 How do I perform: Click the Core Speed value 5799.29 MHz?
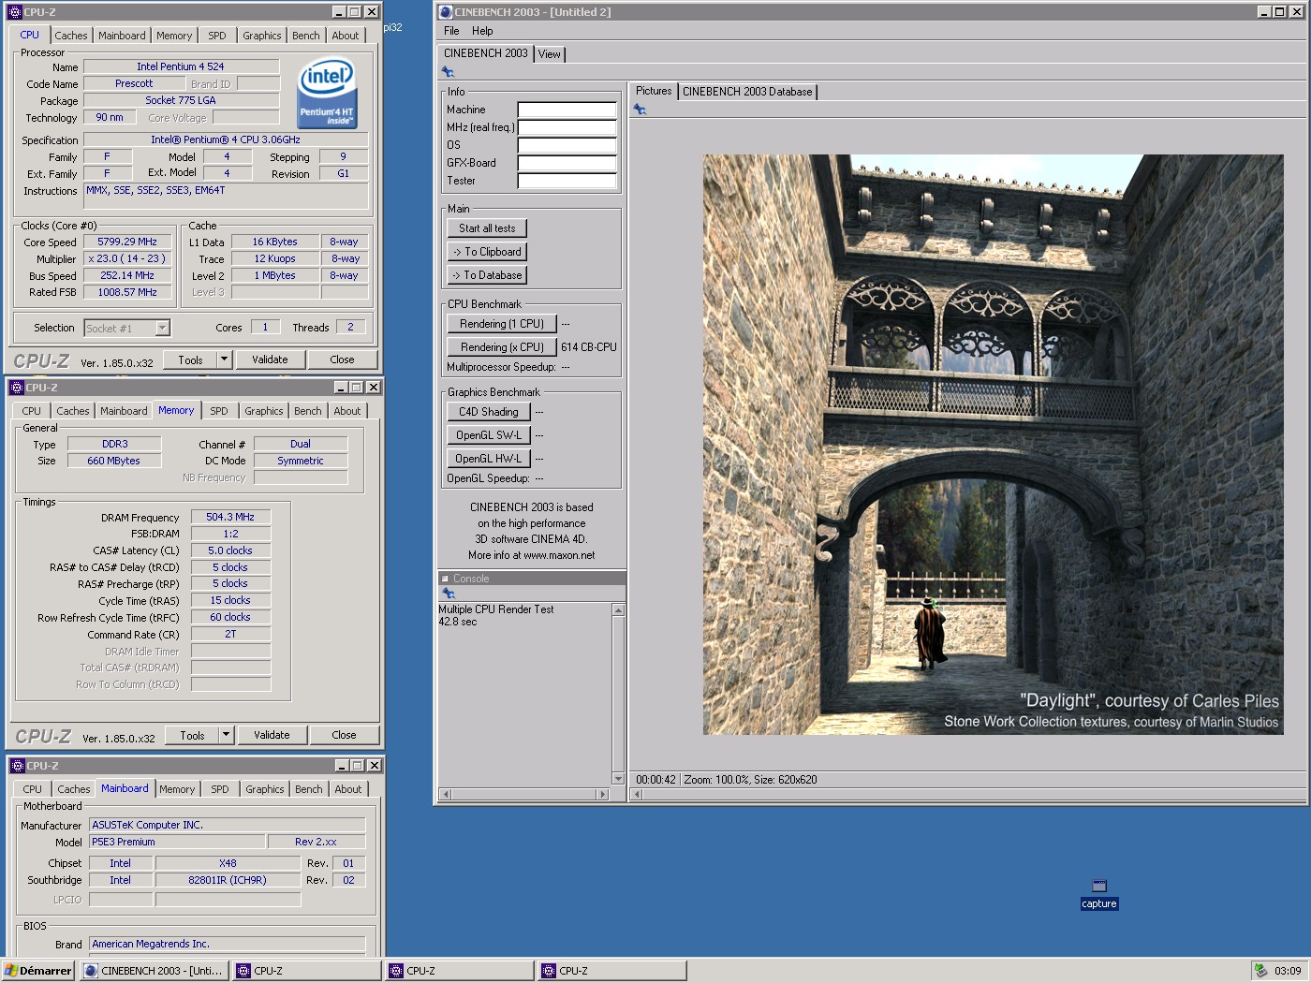127,242
